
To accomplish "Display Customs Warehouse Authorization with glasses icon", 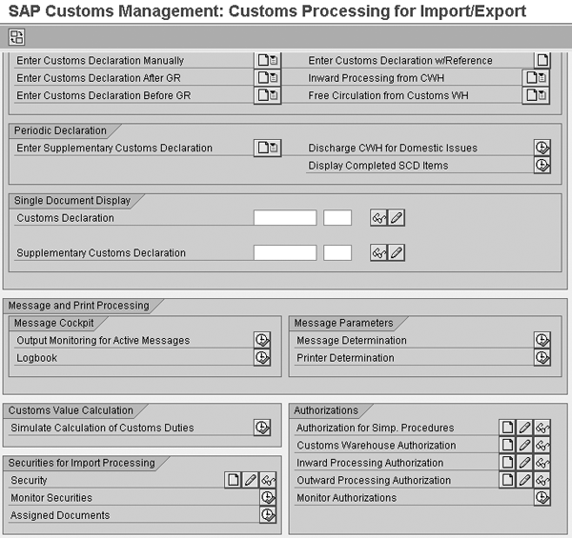I will pos(542,445).
